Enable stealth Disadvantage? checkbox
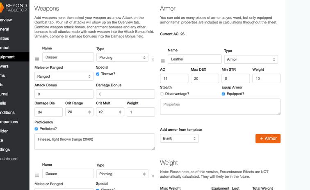 [x=162, y=94]
